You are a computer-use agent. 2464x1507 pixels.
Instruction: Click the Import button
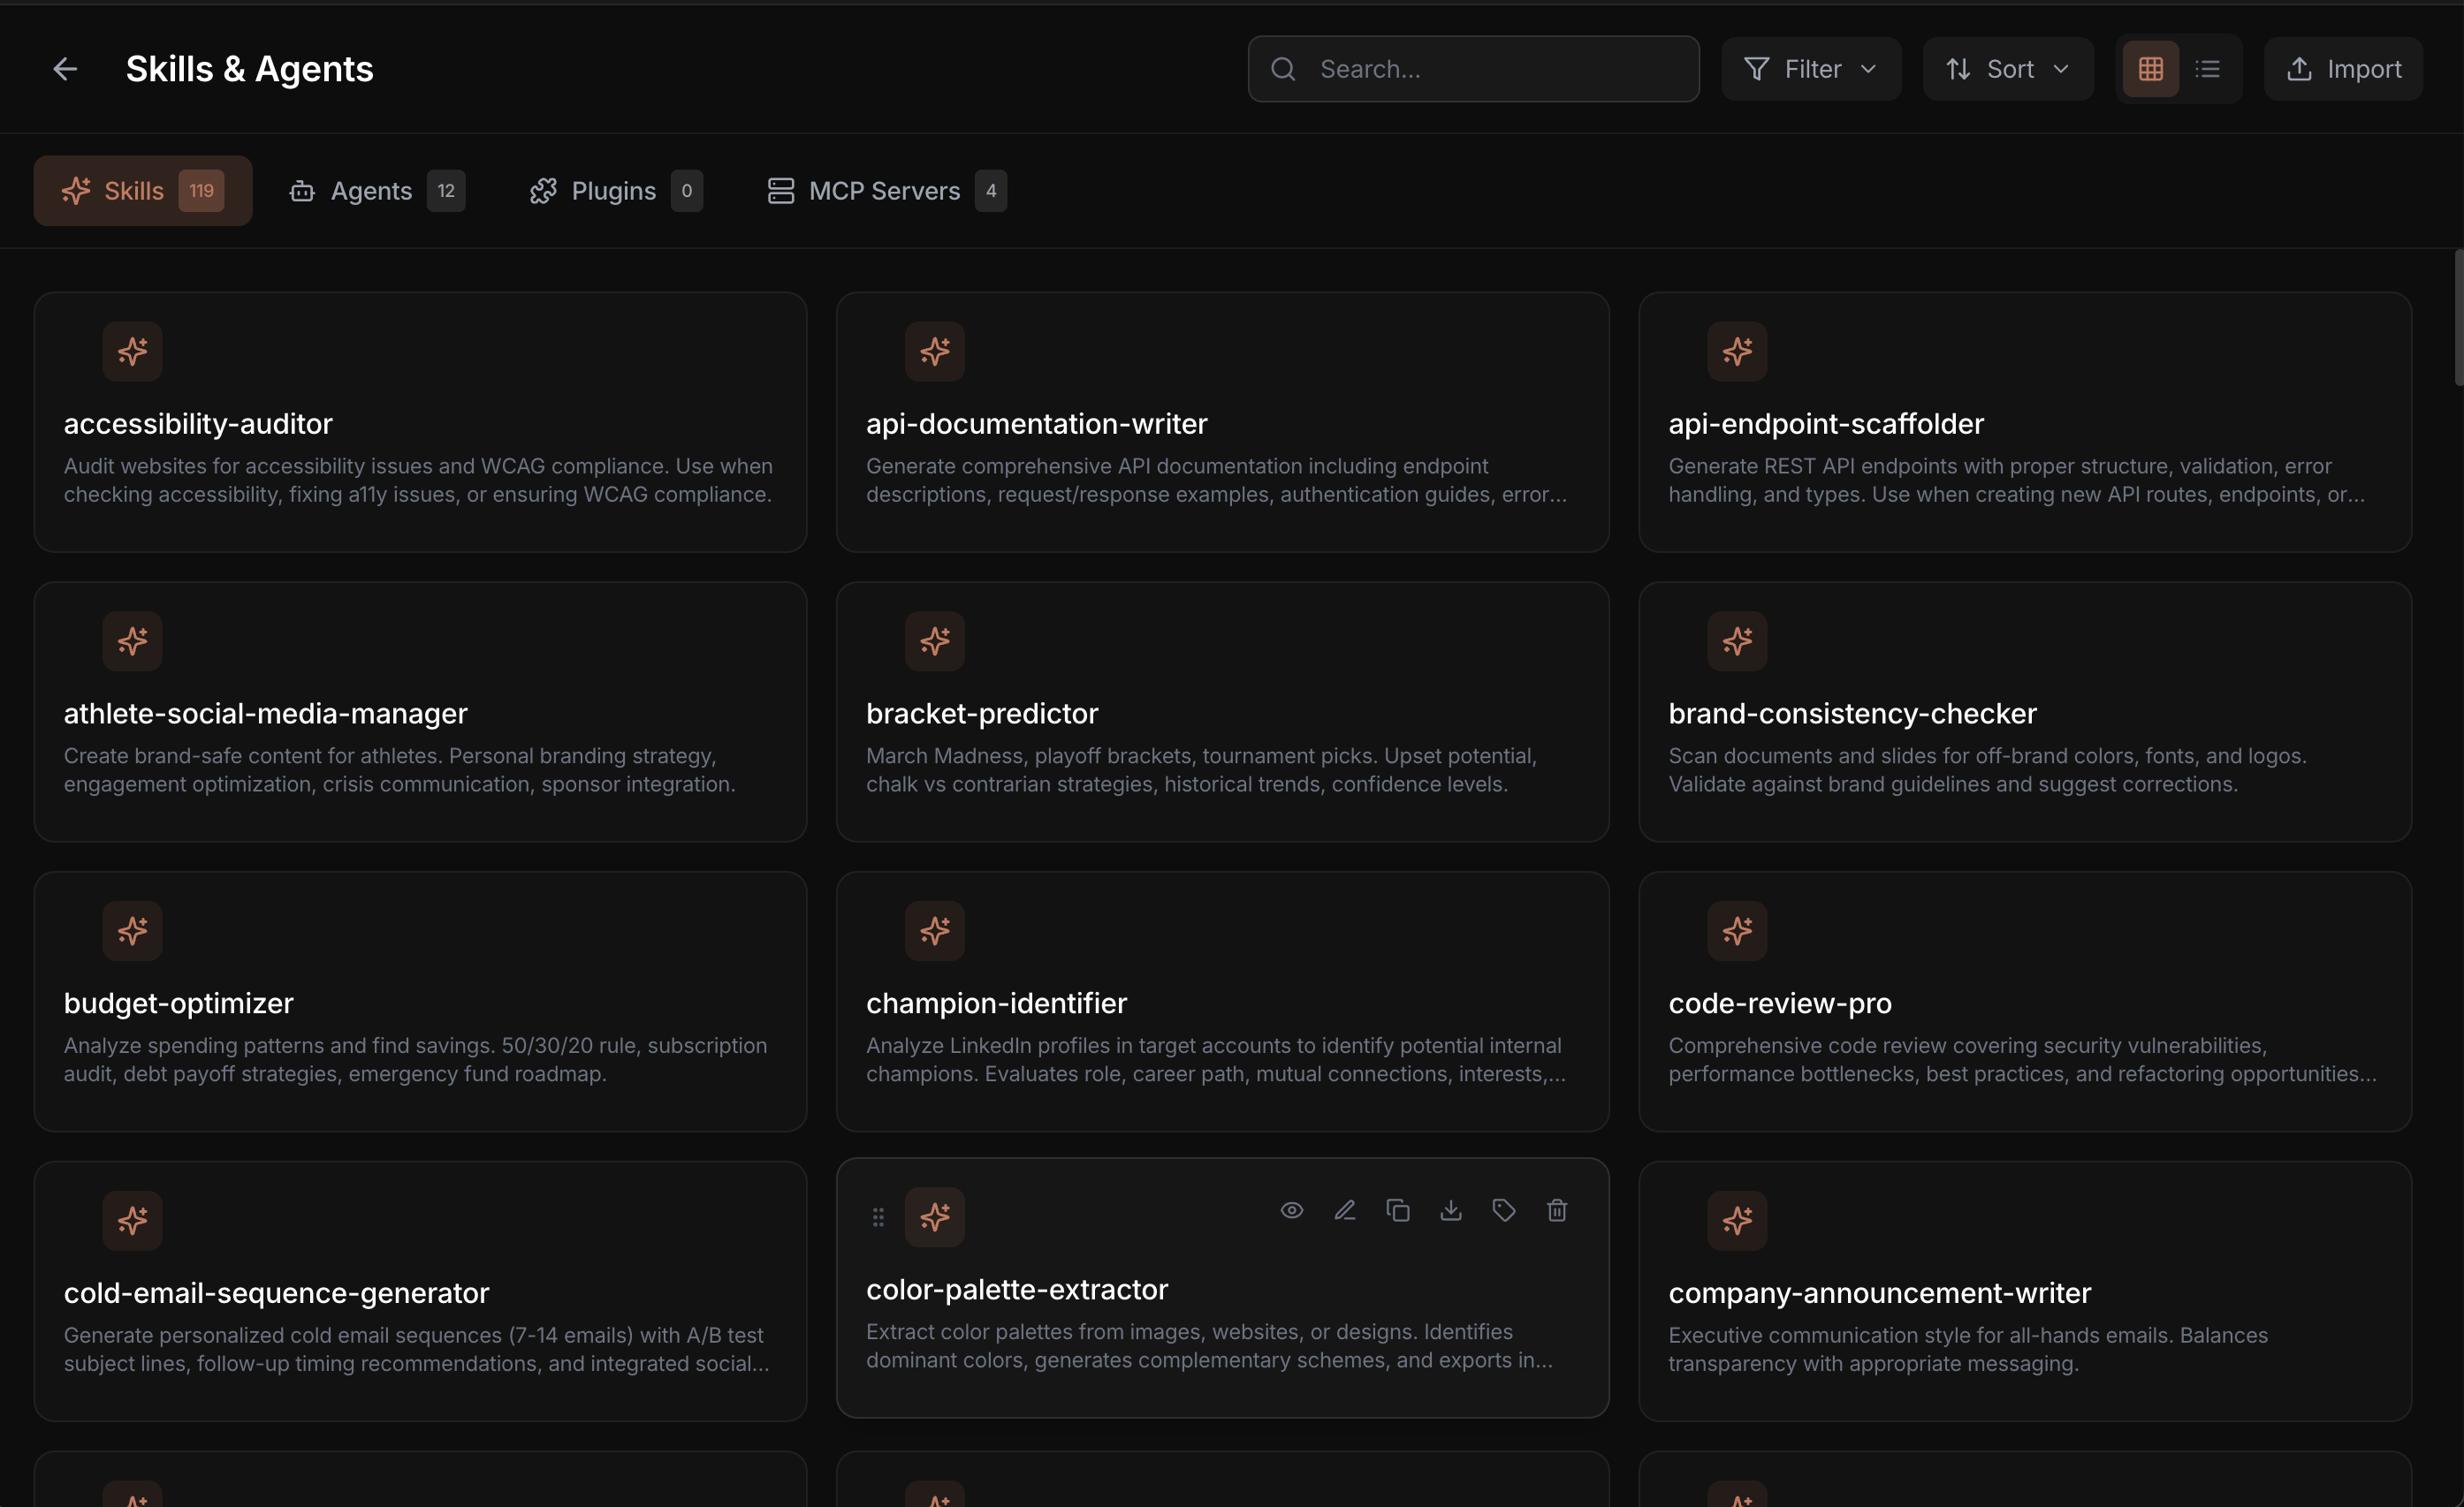2344,68
